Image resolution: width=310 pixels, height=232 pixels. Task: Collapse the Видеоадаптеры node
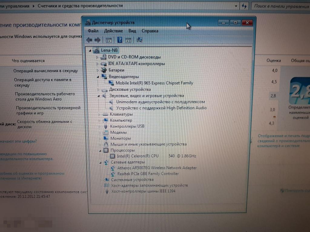[98, 77]
